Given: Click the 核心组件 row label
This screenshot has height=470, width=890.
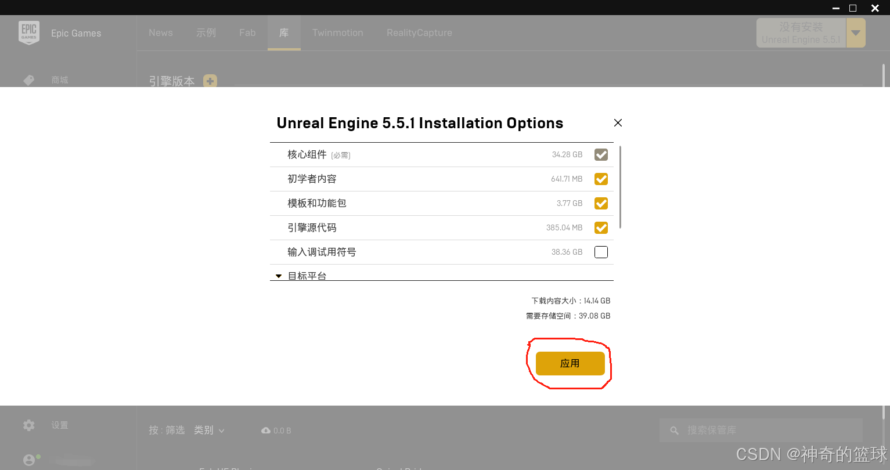Looking at the screenshot, I should [307, 154].
